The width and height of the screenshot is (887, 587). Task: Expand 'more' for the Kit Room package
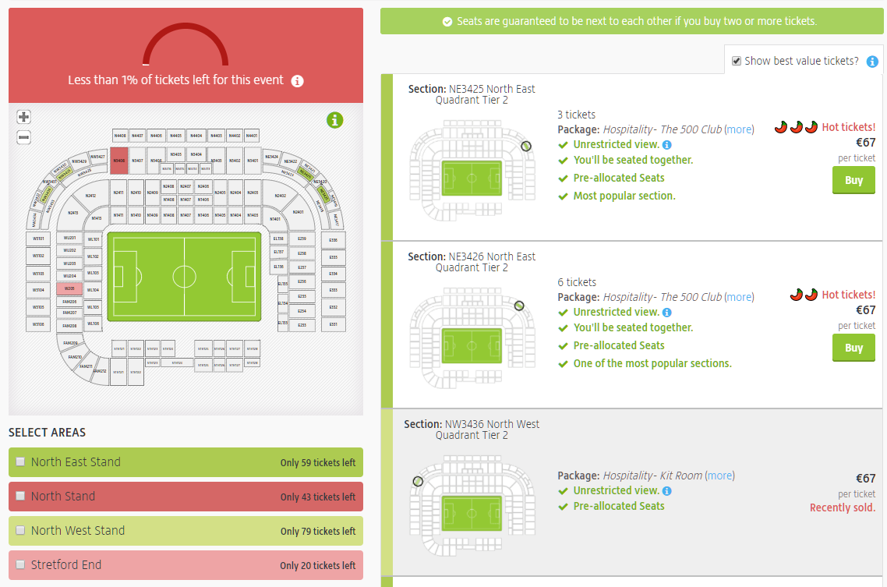tap(720, 476)
